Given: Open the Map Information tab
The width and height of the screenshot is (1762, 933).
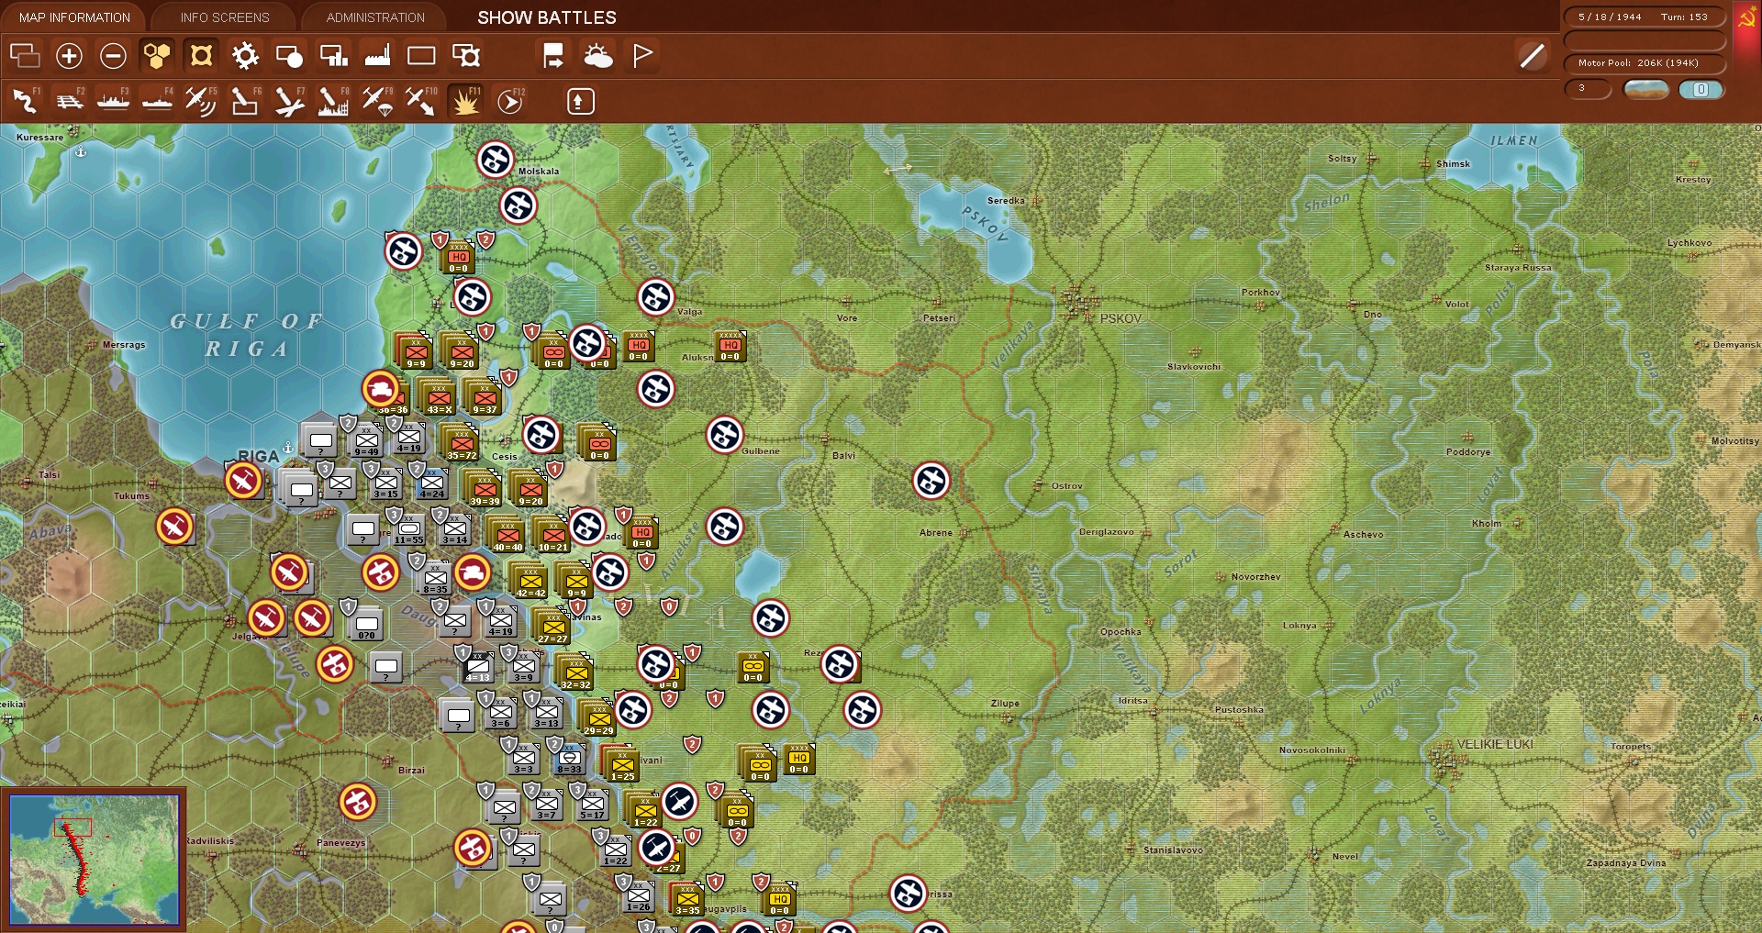Looking at the screenshot, I should 74,17.
